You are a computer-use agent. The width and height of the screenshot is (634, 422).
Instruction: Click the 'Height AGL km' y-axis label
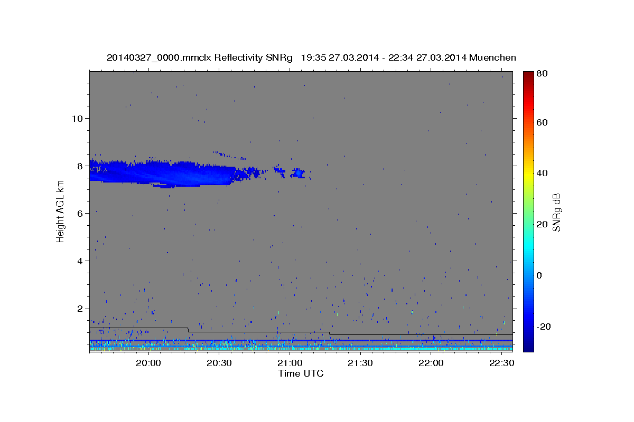click(x=61, y=210)
